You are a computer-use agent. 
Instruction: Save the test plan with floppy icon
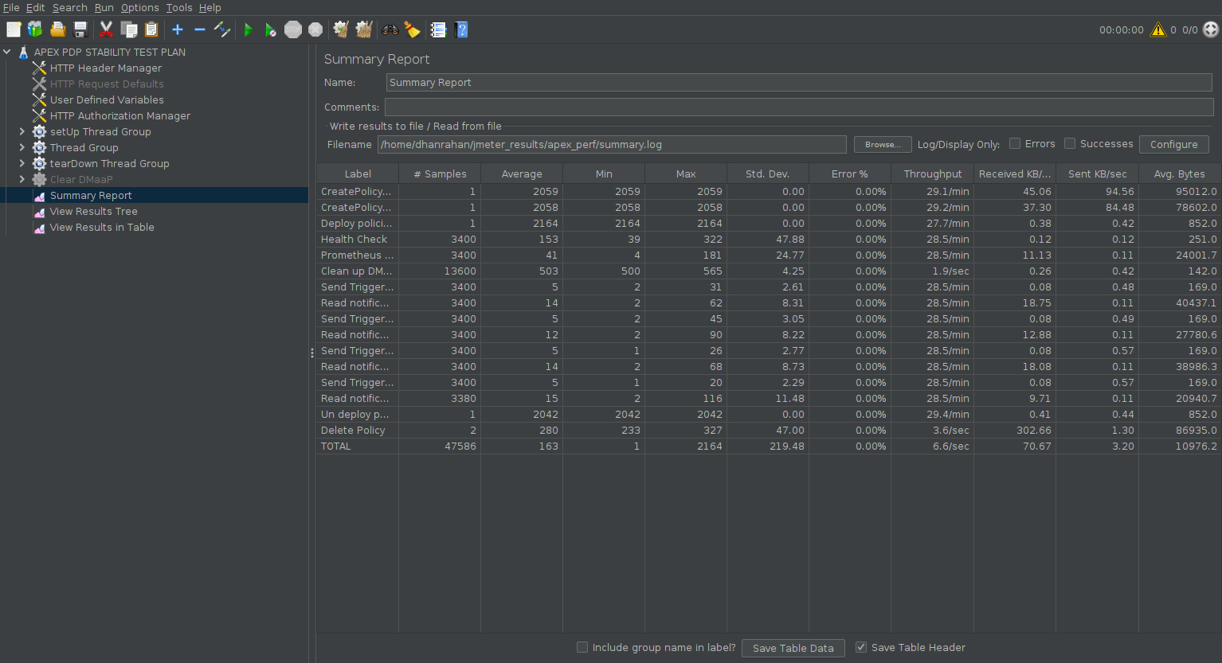pyautogui.click(x=80, y=29)
